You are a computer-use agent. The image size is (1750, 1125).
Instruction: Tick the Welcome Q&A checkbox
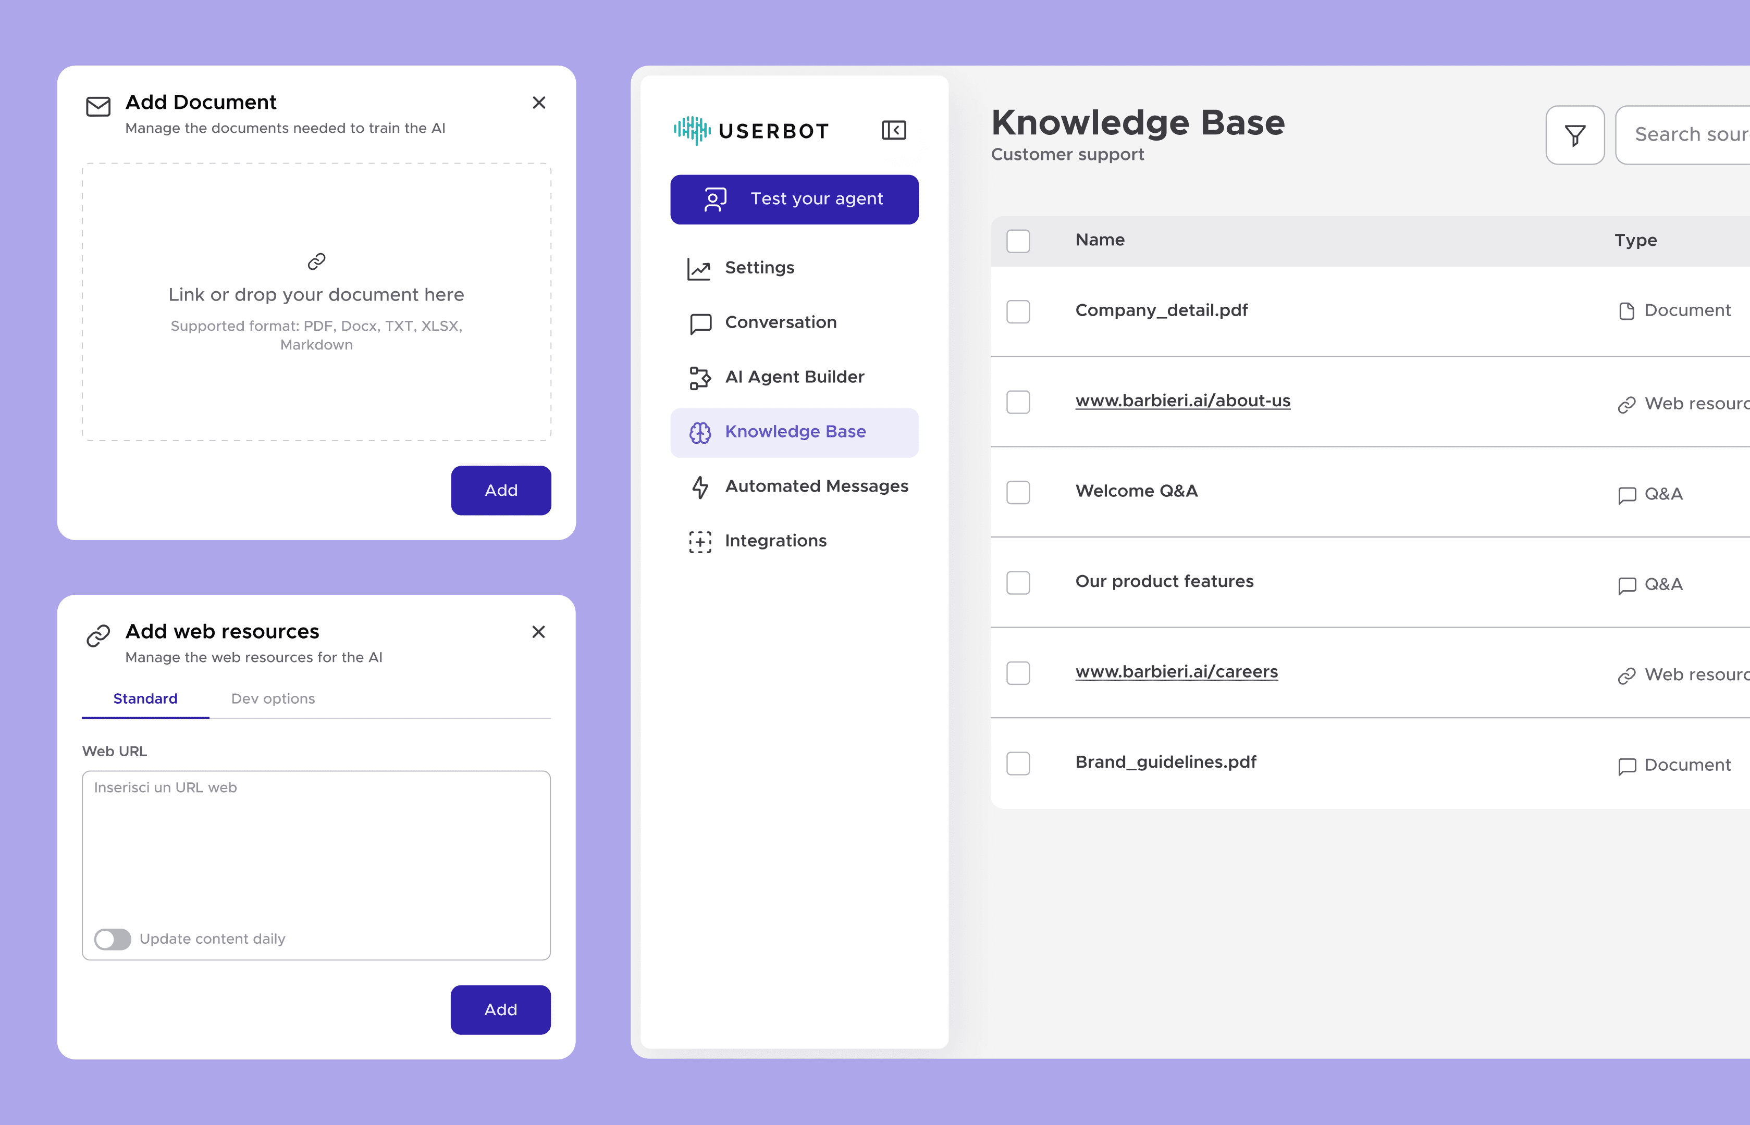click(x=1018, y=492)
